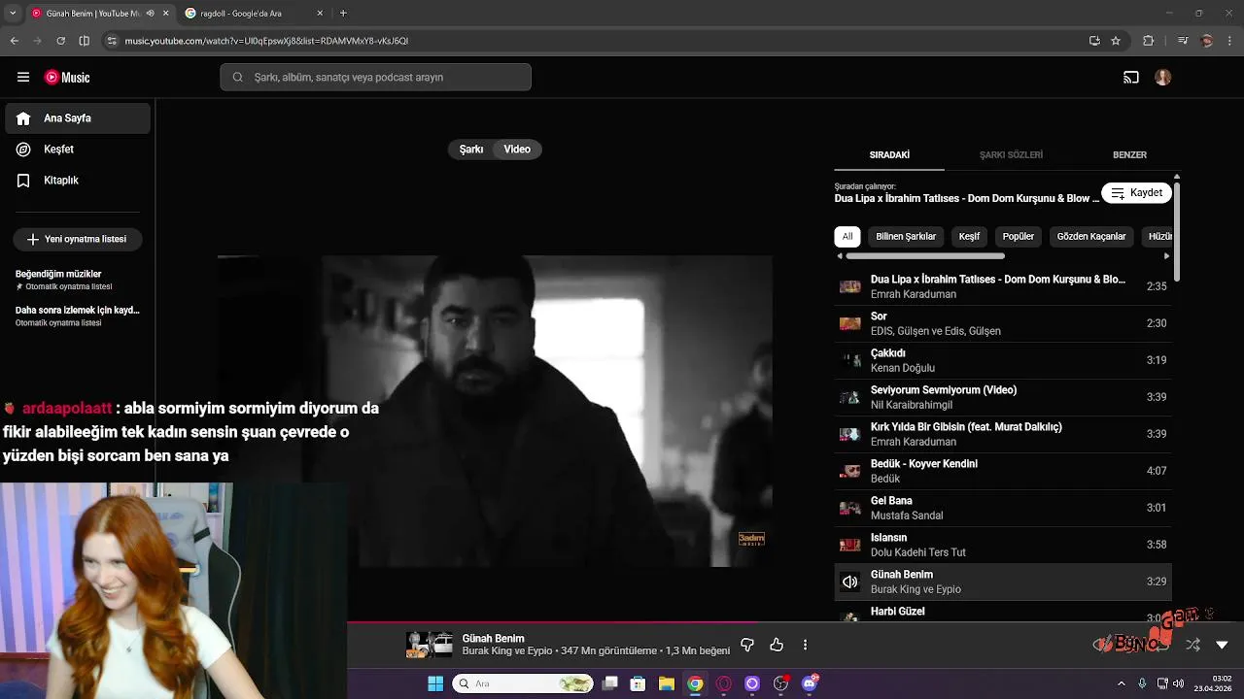This screenshot has height=699, width=1244.
Task: Select the ŞARKI SÖZLERİ tab
Action: 1011,155
